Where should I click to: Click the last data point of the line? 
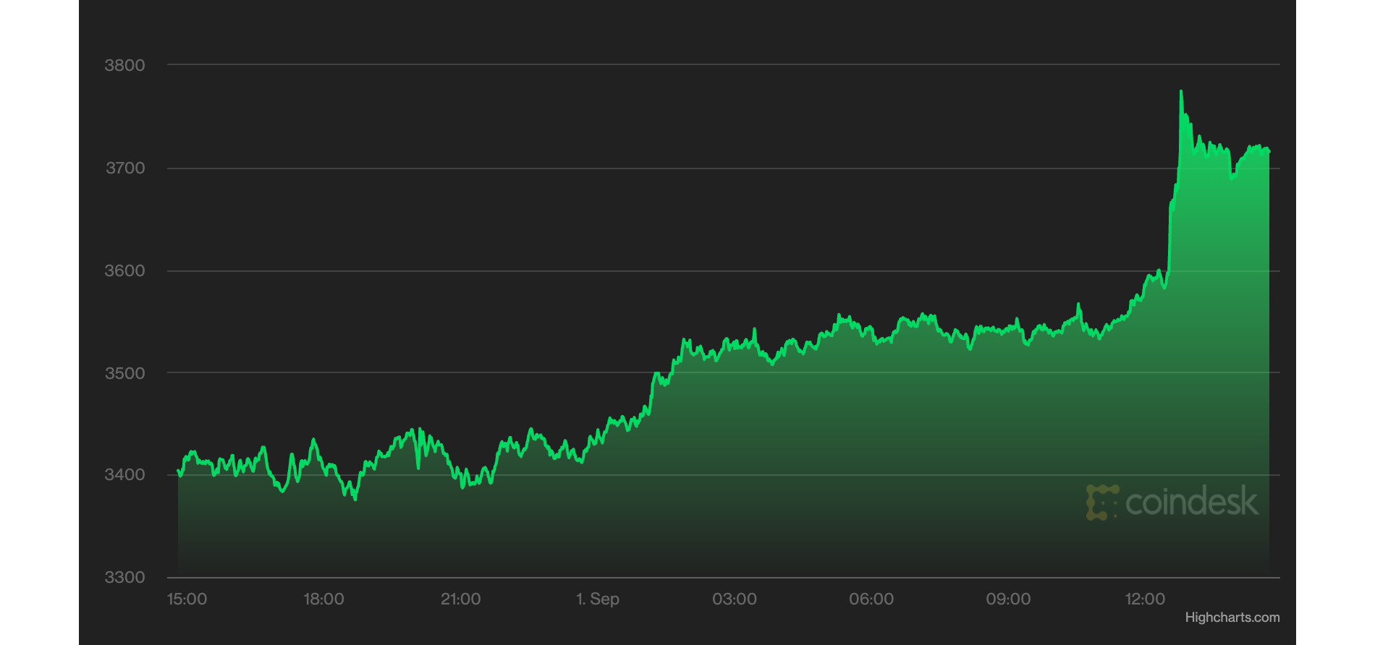click(x=1269, y=151)
